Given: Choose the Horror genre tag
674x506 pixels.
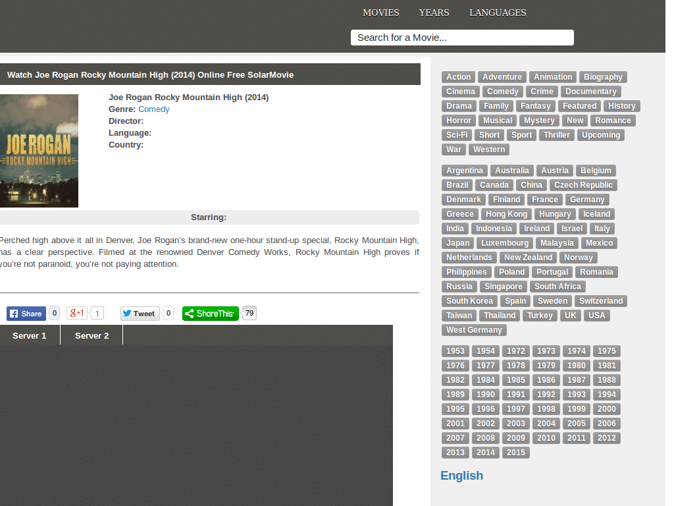Looking at the screenshot, I should click(x=458, y=121).
